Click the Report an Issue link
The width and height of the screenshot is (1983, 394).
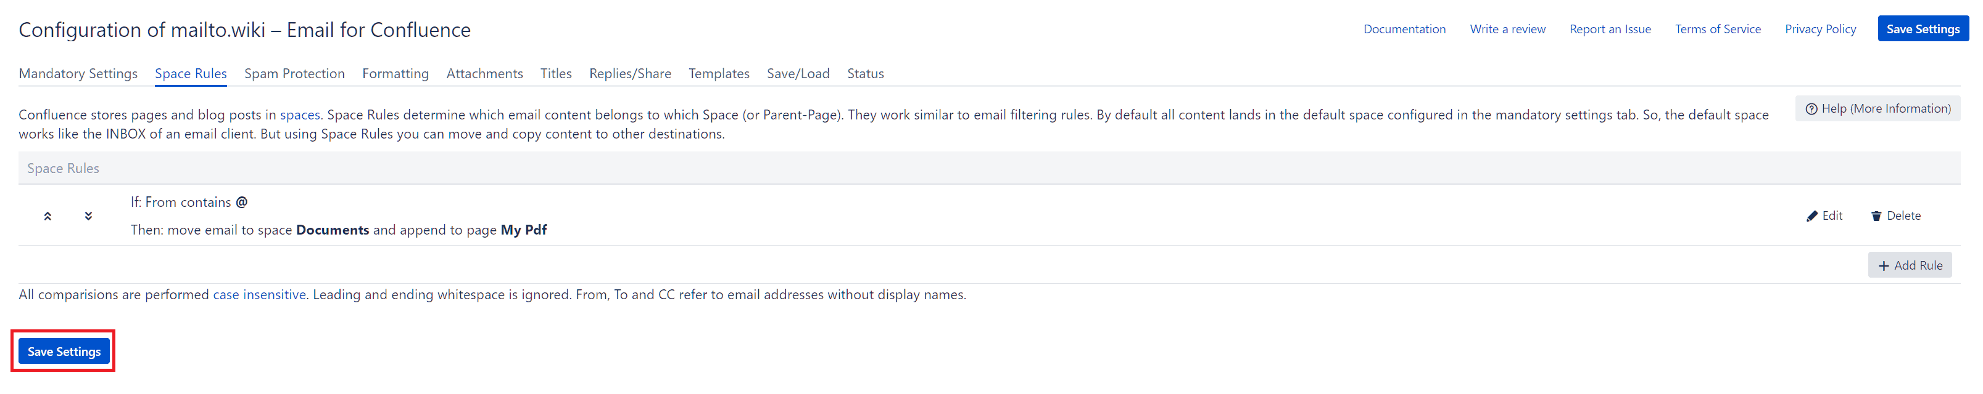tap(1610, 29)
